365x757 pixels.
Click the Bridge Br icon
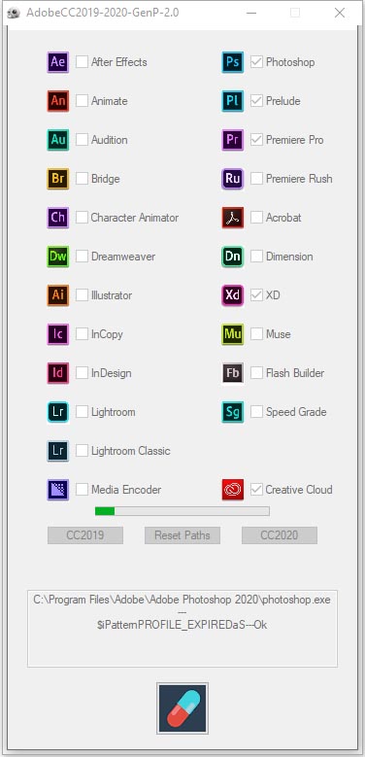[x=58, y=179]
